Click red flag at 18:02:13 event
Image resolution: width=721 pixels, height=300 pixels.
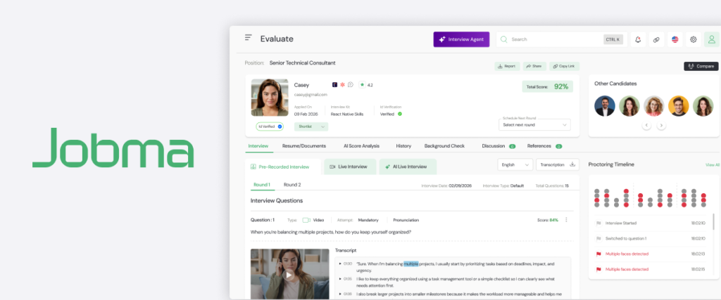[x=598, y=254]
